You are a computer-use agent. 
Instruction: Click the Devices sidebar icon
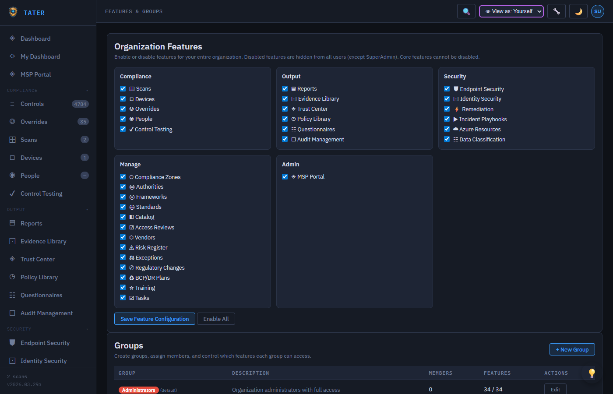click(x=12, y=158)
